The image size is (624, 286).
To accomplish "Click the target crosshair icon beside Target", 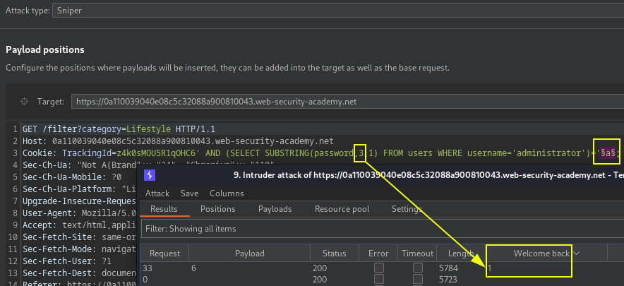I will pyautogui.click(x=24, y=102).
